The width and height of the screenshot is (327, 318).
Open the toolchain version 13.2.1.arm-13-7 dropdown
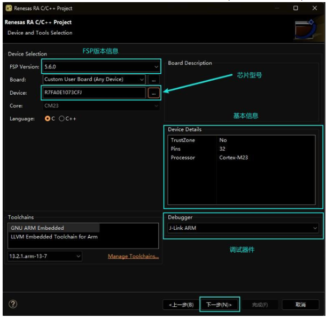point(45,256)
